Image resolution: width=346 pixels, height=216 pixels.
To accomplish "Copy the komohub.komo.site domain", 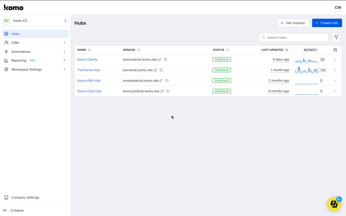I will click(x=161, y=70).
